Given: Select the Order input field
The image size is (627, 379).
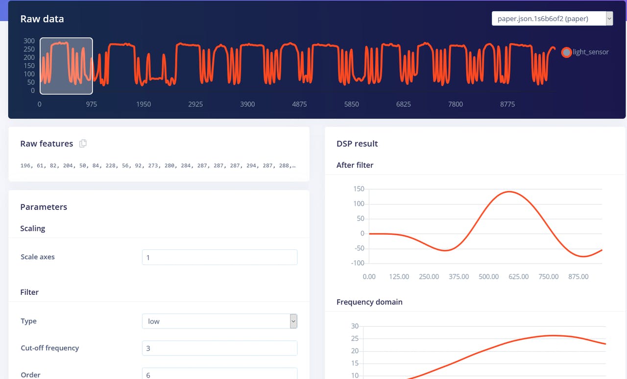Looking at the screenshot, I should (x=219, y=374).
